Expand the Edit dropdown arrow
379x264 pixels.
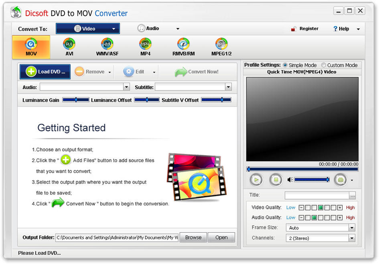click(154, 72)
